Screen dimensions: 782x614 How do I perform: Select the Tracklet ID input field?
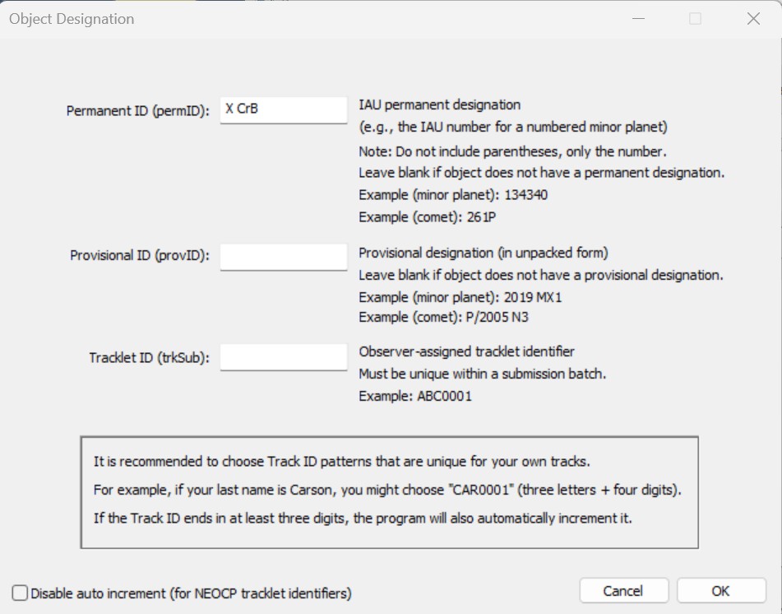pos(283,357)
